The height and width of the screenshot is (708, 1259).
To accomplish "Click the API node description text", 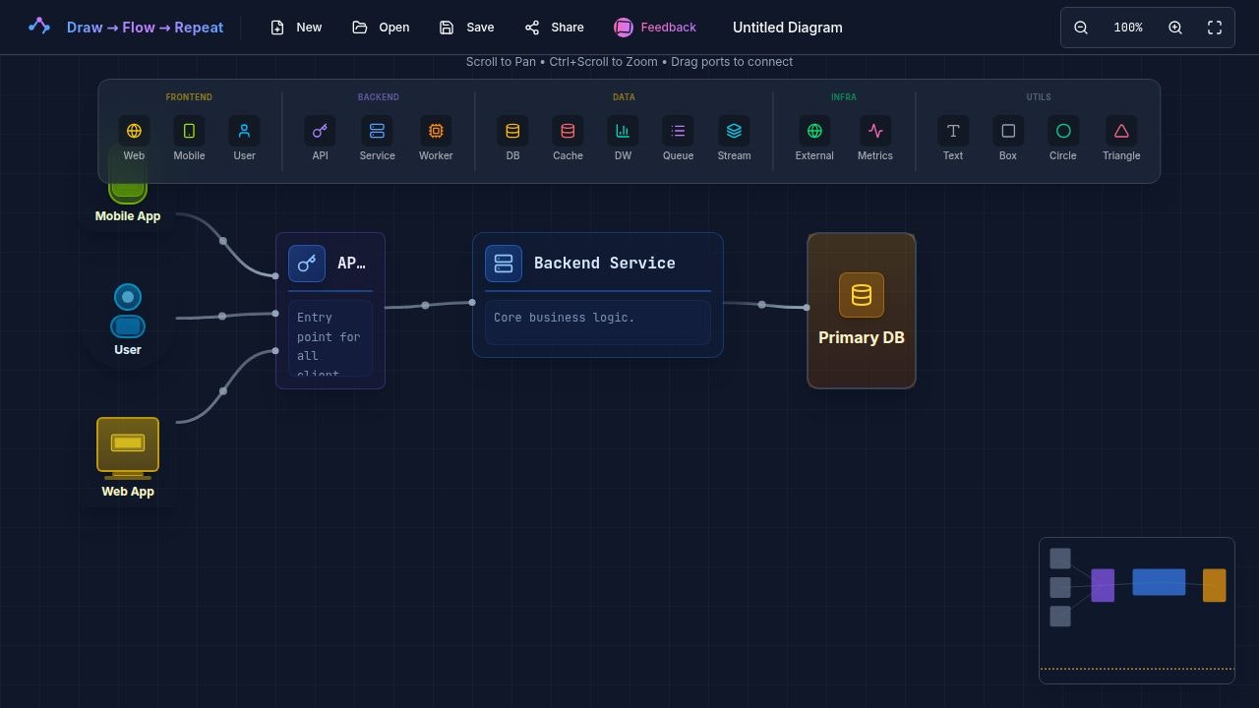I will click(x=330, y=338).
